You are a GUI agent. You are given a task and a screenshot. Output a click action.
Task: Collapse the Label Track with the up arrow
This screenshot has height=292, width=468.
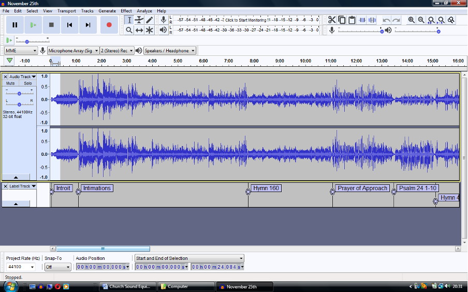click(16, 204)
